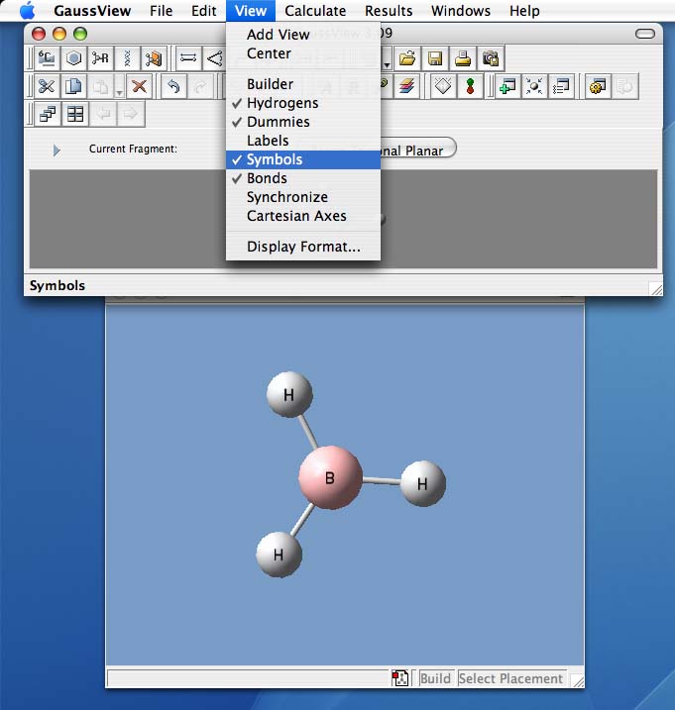The height and width of the screenshot is (710, 675).
Task: Select the Ring Fragment benzene icon
Action: [73, 58]
